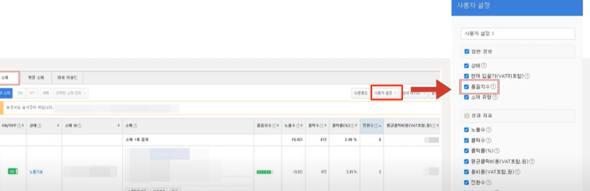Focus the 사용자 설정 1 name field
590x191 pixels.
(x=518, y=33)
